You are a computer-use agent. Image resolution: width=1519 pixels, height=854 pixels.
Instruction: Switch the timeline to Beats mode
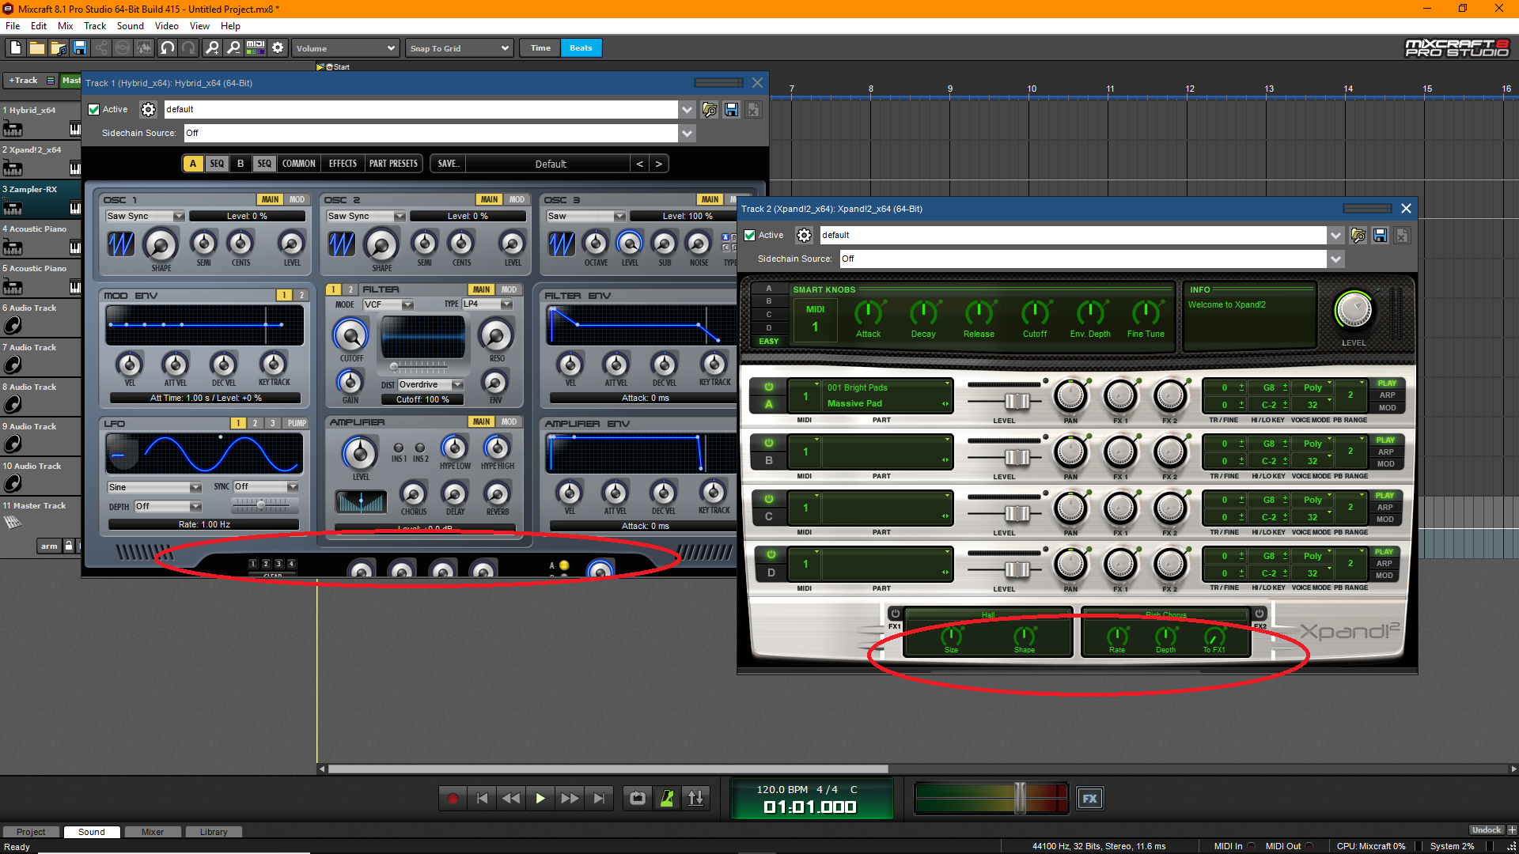coord(581,48)
